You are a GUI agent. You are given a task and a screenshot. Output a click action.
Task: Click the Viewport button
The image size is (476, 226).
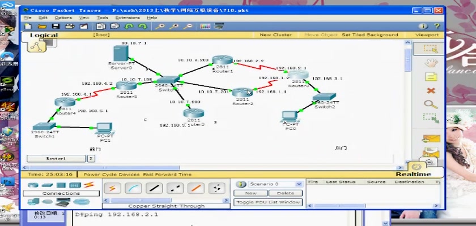pos(427,35)
